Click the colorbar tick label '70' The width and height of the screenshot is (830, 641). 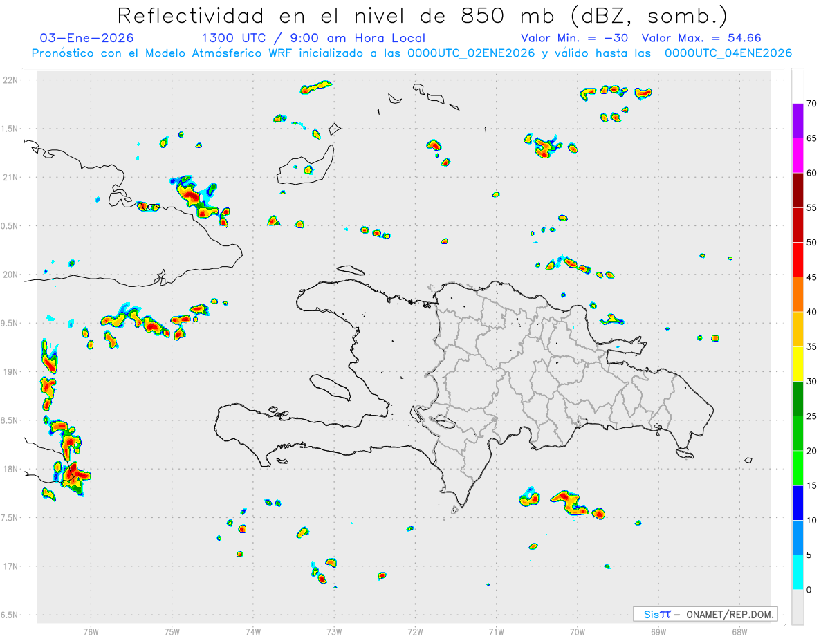coord(811,104)
